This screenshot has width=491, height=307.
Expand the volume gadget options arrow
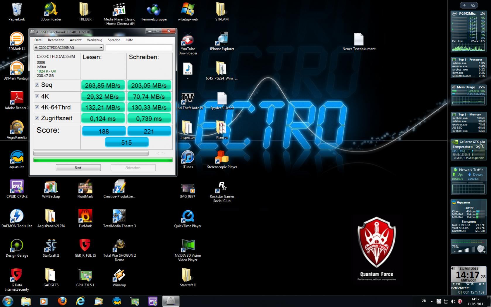point(484,252)
